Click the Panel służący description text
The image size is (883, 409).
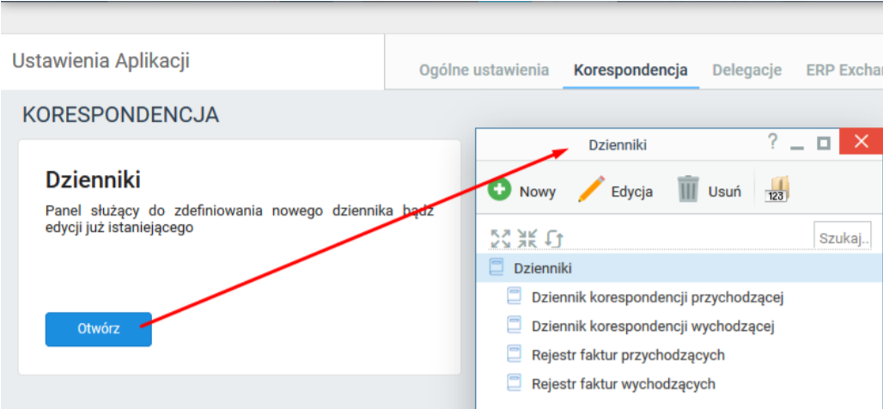tap(240, 220)
